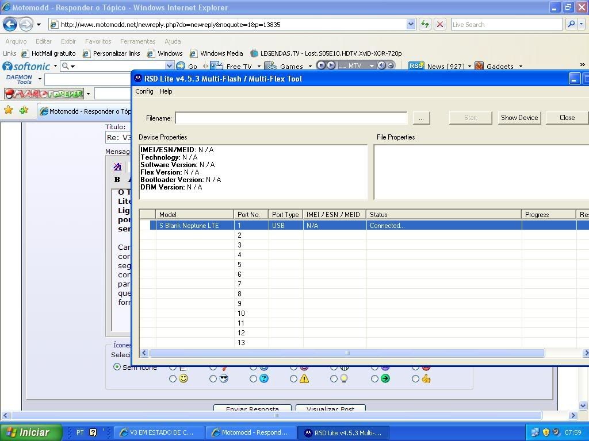This screenshot has height=441, width=589.
Task: Select the blue question mark radio button
Action: click(253, 379)
